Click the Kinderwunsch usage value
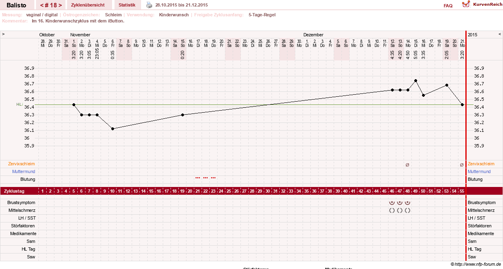The height and width of the screenshot is (269, 503). (x=174, y=15)
